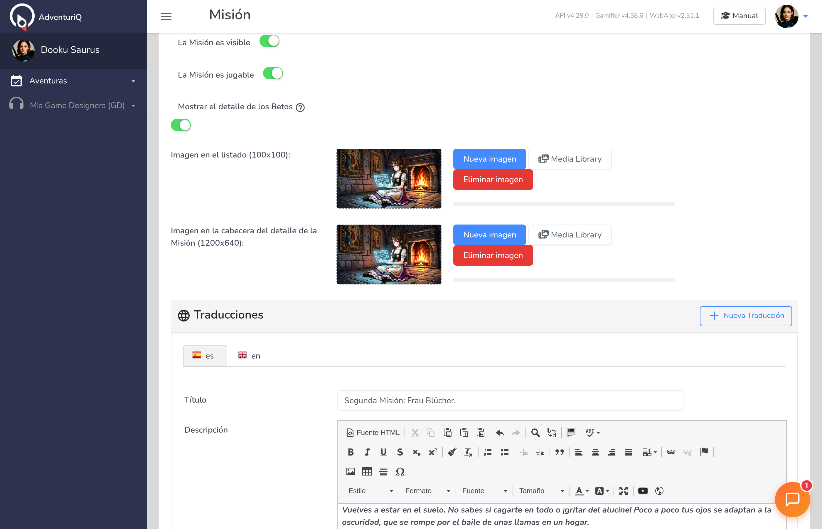Screen dimensions: 822x529
Task: Align text to the right
Action: [612, 452]
